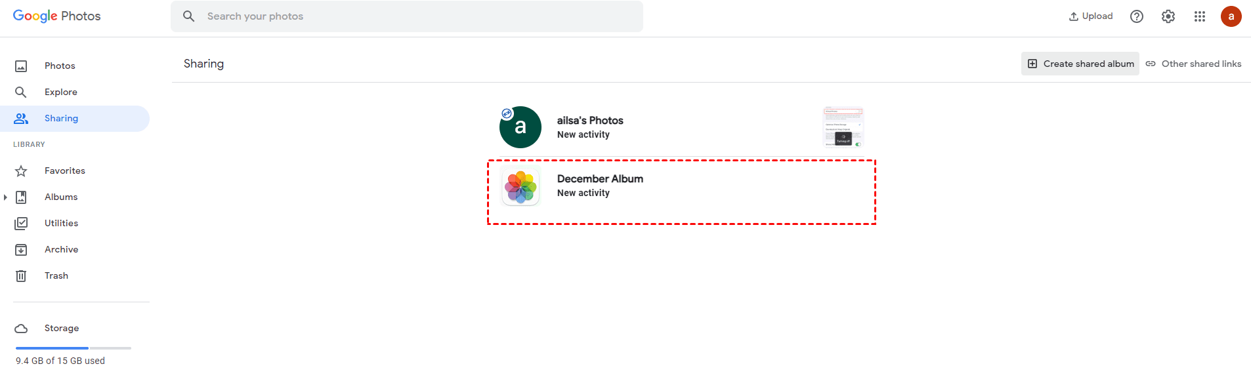
Task: Click Create shared album button
Action: point(1080,64)
